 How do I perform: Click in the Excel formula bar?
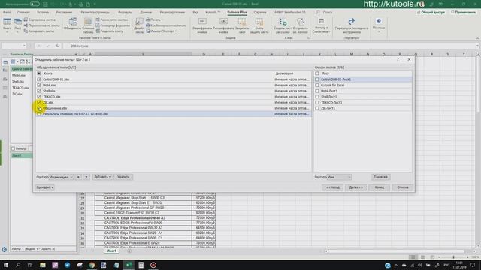[270, 46]
